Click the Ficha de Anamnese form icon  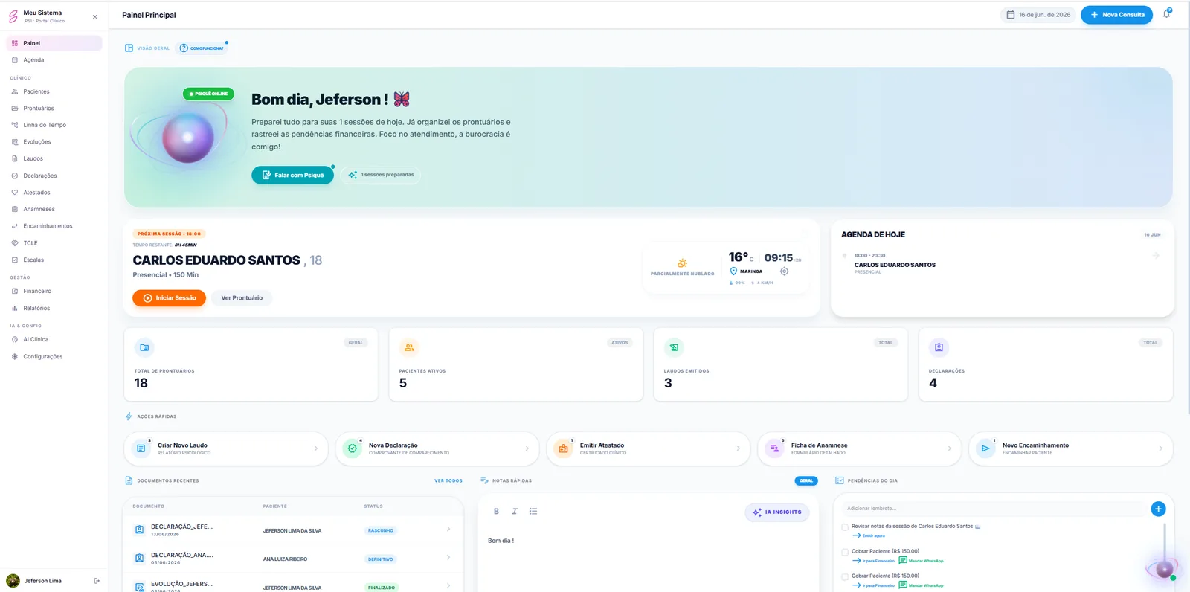click(774, 448)
